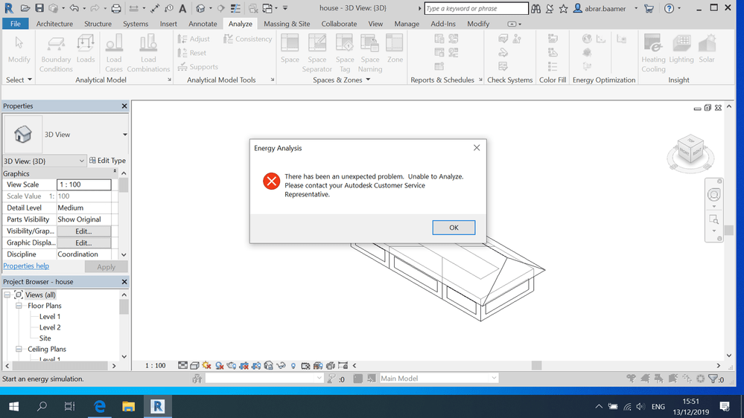This screenshot has width=744, height=418.
Task: Collapse the Ceiling Plans tree node
Action: click(x=19, y=349)
